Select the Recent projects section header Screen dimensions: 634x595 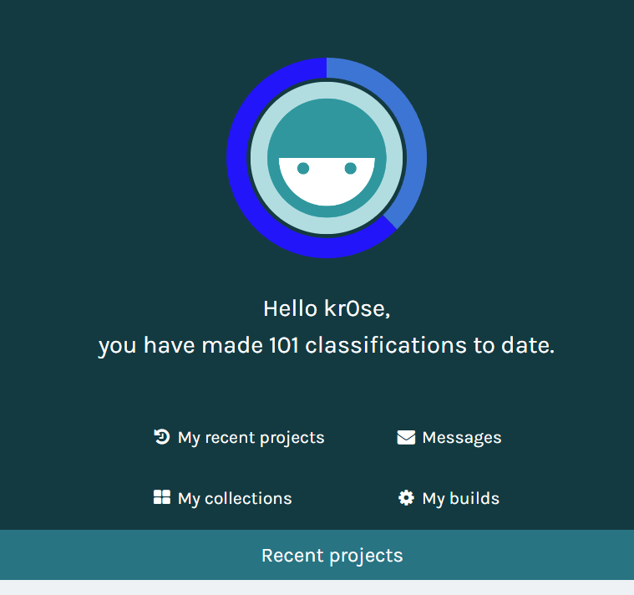[317, 555]
